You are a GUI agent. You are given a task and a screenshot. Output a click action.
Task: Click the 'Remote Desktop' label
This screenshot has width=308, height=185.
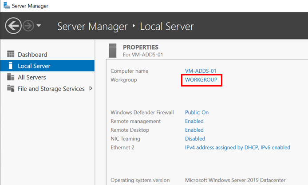(130, 130)
